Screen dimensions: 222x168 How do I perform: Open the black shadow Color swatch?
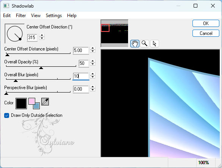point(21,104)
